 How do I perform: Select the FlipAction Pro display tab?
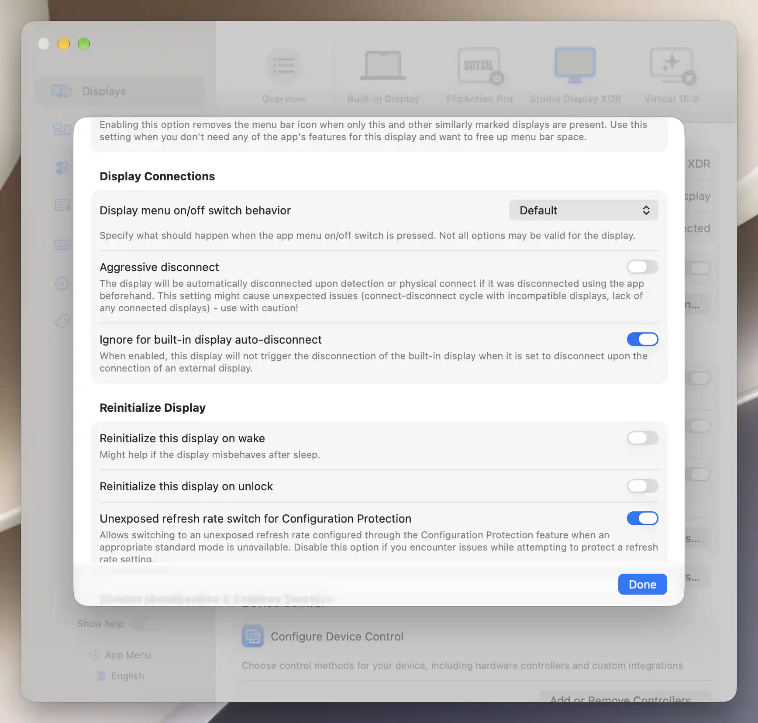click(479, 76)
